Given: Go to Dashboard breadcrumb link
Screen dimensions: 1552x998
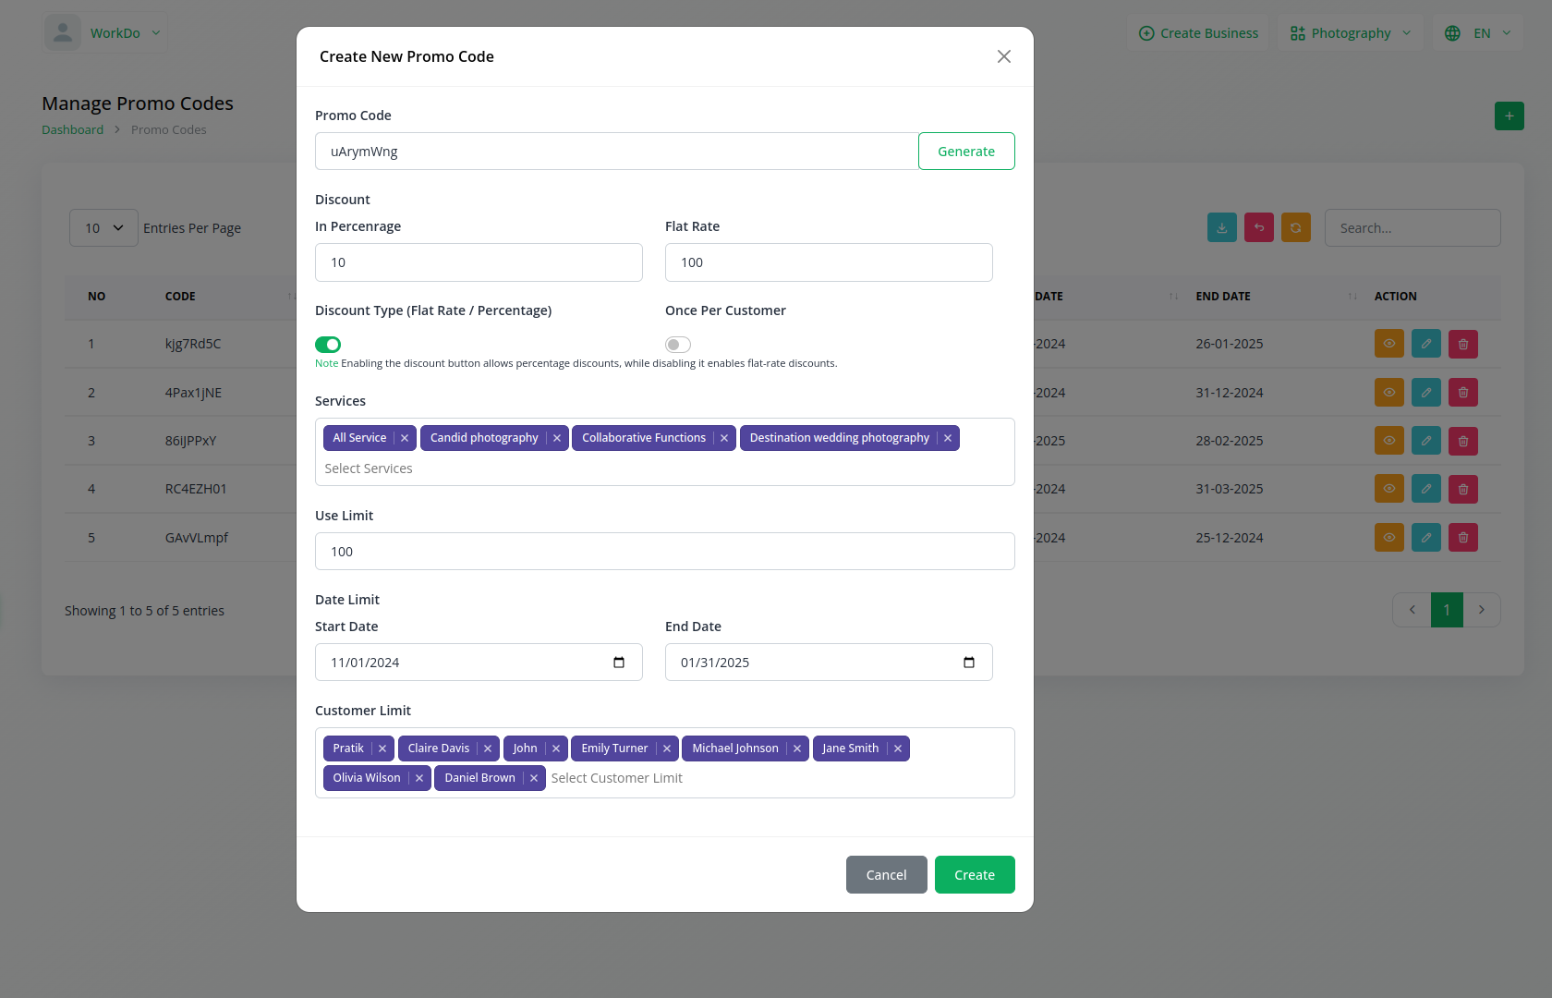Looking at the screenshot, I should pyautogui.click(x=72, y=130).
